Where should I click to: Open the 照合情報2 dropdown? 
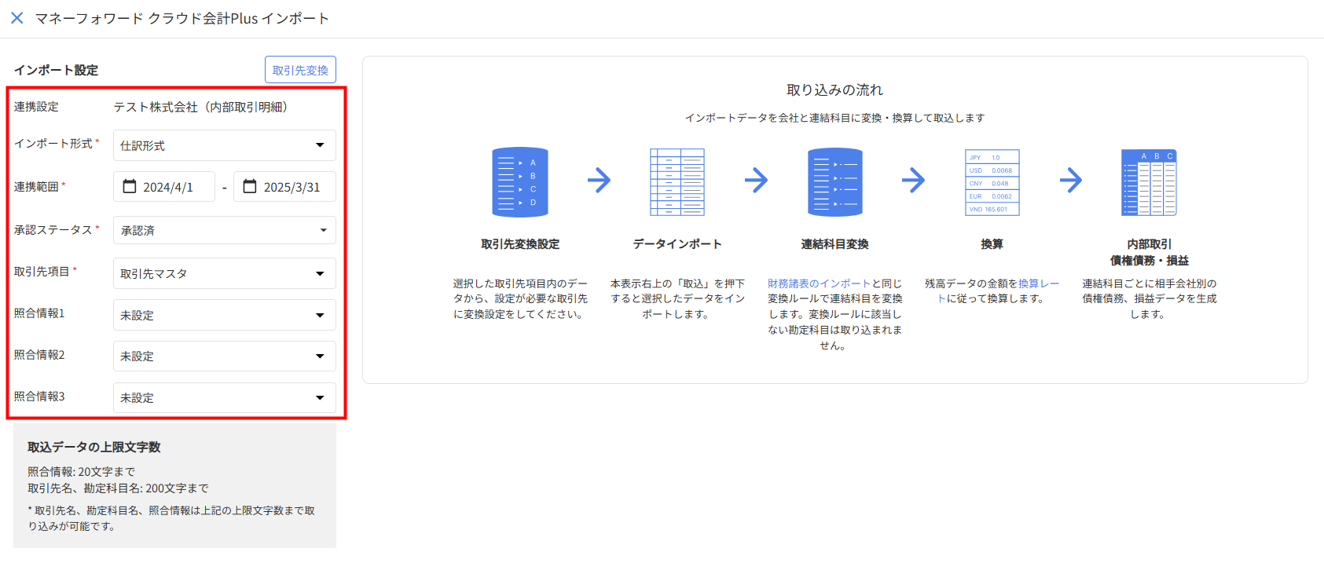[x=224, y=356]
